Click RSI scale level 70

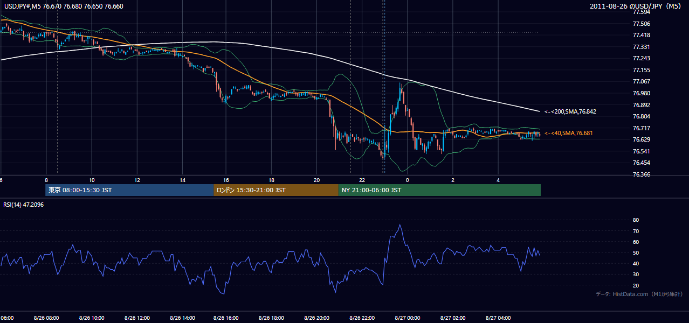(636, 231)
